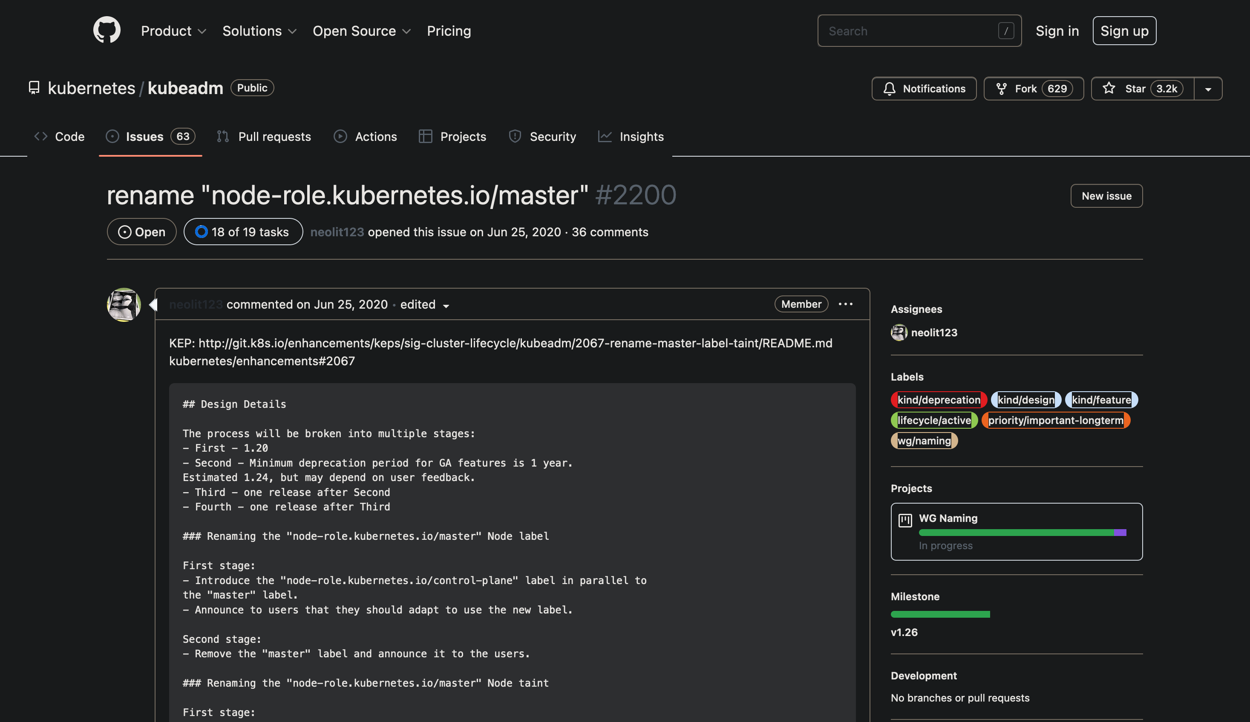
Task: Open the three-dots comment options menu
Action: coord(845,304)
